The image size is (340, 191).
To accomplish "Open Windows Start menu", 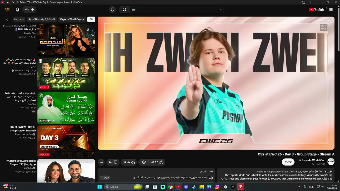I will click(x=100, y=187).
